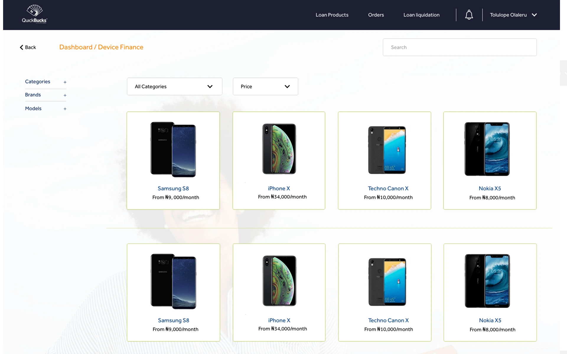This screenshot has width=567, height=354.
Task: Click Nokia X5 image in second row
Action: click(487, 281)
